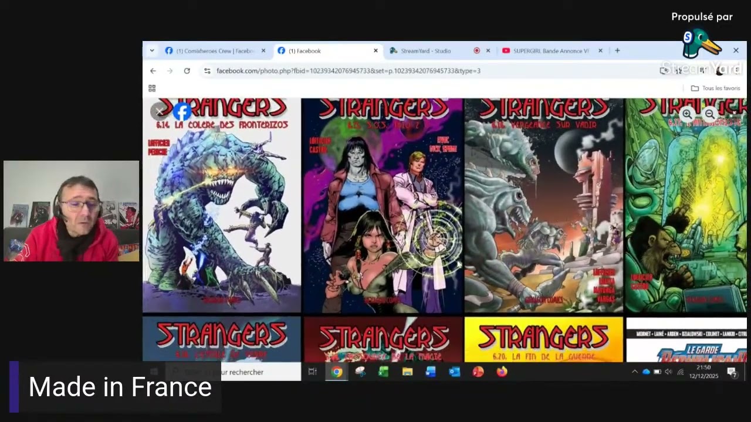Click the Strangers 6.15 cover with three characters
Viewport: 751px width, 422px height.
coord(383,205)
